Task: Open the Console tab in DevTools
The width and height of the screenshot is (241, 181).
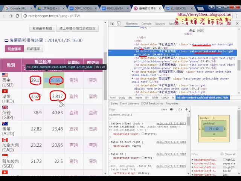Action: [x=146, y=24]
